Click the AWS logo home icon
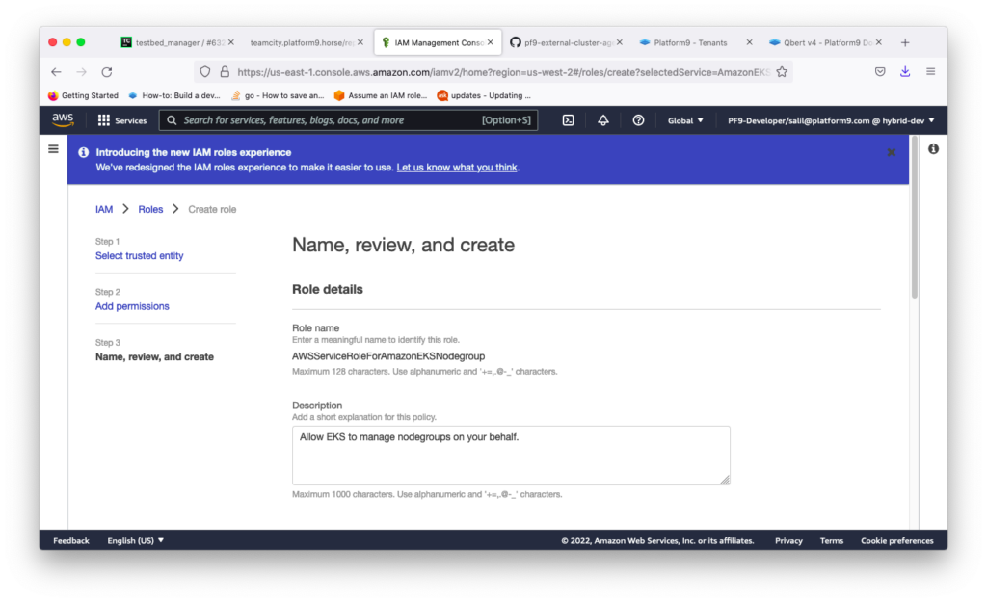Image resolution: width=987 pixels, height=602 pixels. [63, 119]
